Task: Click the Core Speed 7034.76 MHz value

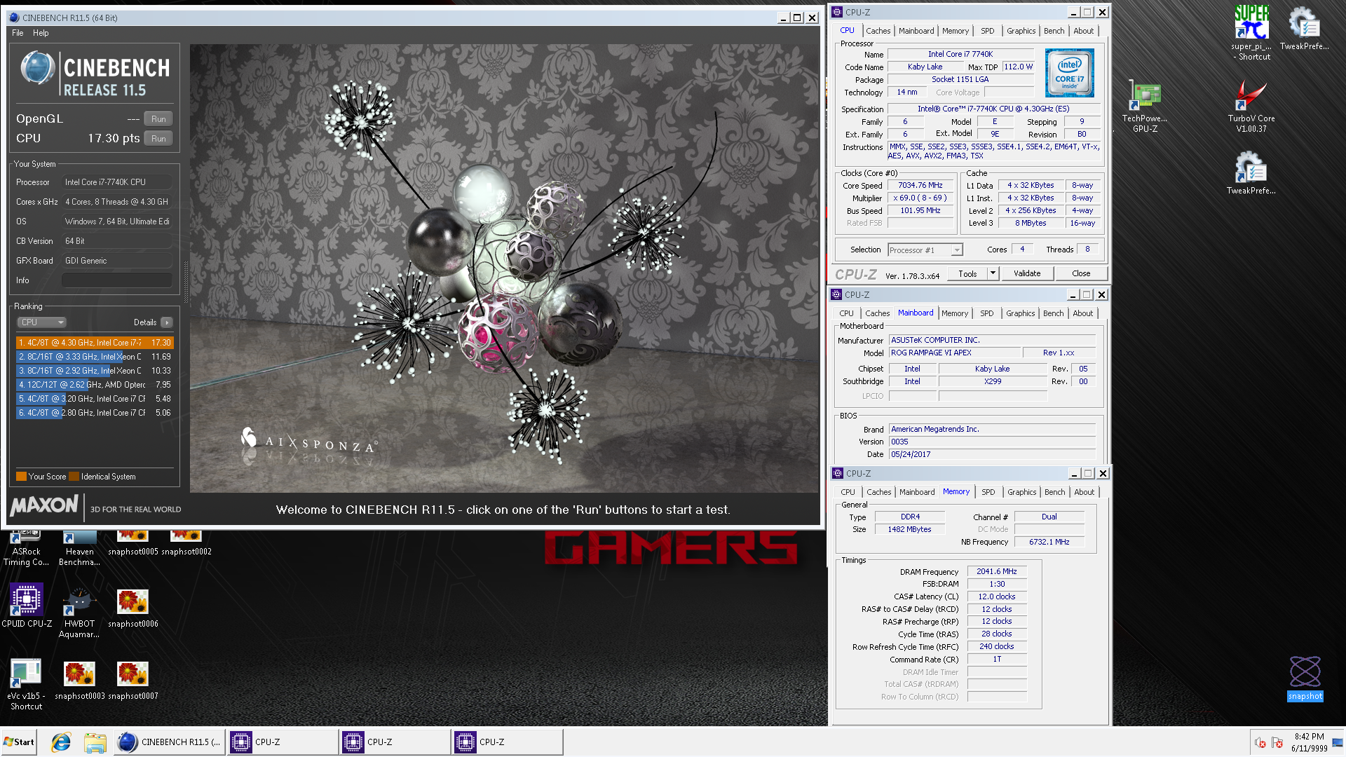Action: point(920,186)
